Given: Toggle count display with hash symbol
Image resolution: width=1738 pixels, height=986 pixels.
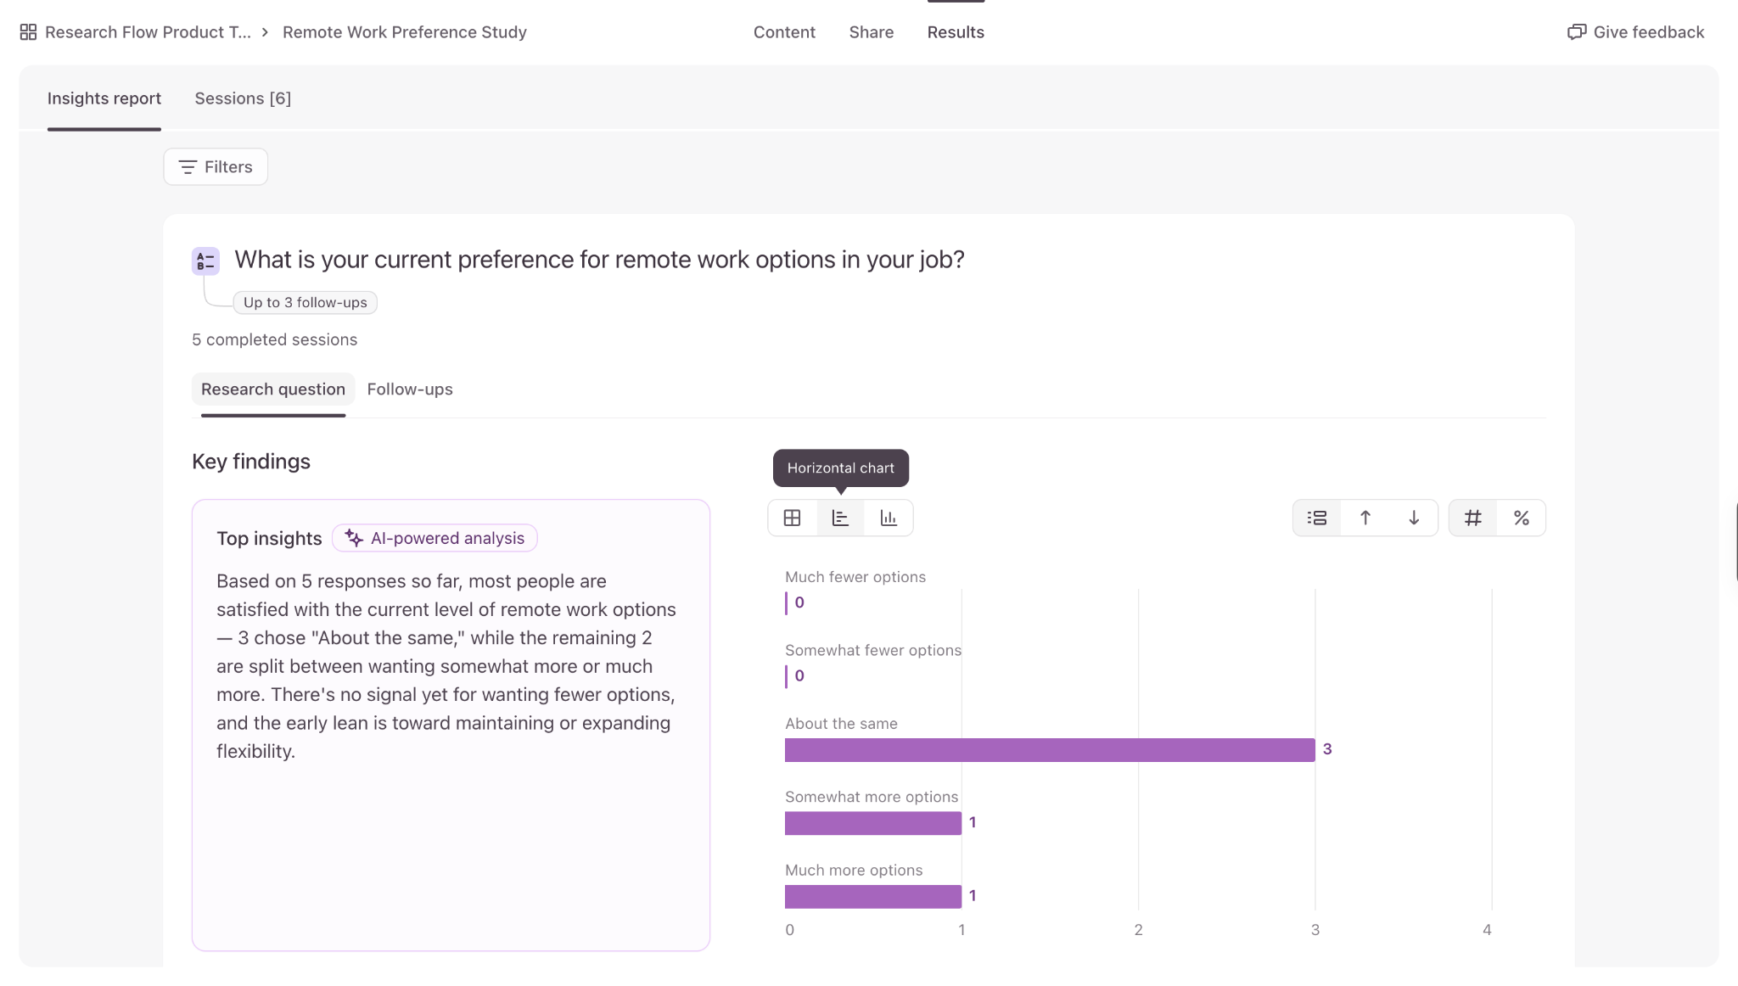Looking at the screenshot, I should (x=1473, y=518).
